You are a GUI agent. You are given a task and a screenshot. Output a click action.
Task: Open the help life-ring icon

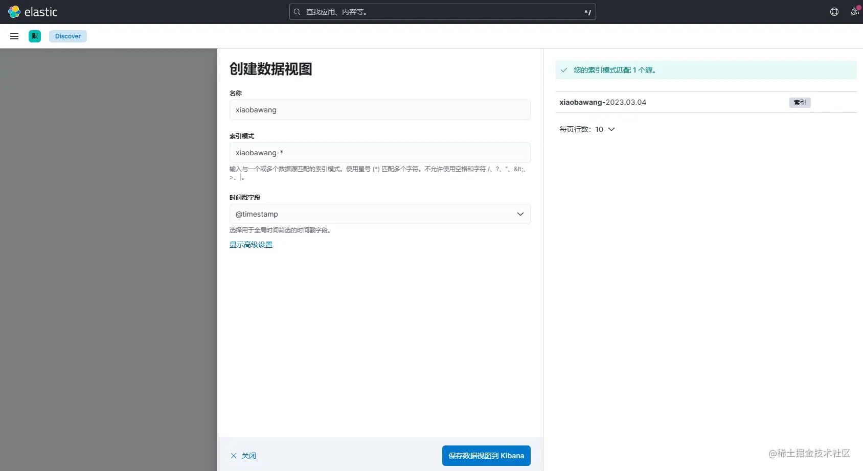pyautogui.click(x=834, y=11)
